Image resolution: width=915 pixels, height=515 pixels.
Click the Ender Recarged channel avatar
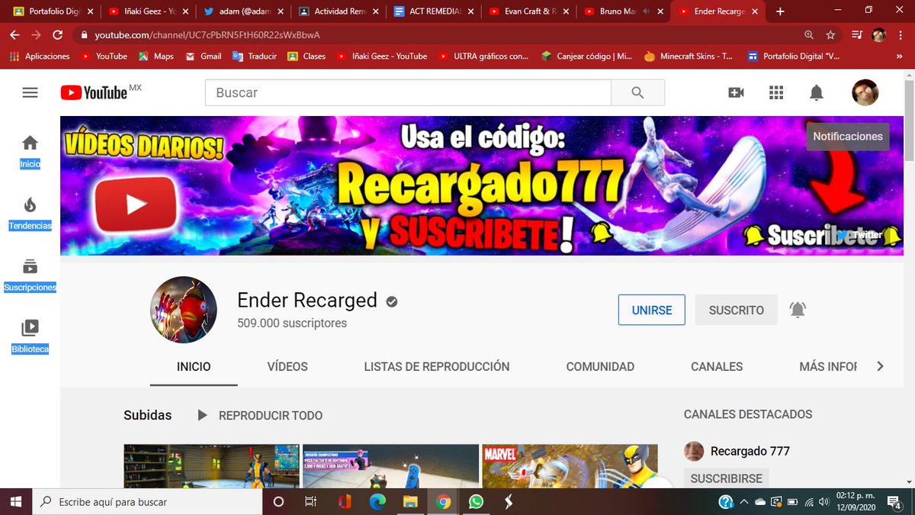(184, 310)
